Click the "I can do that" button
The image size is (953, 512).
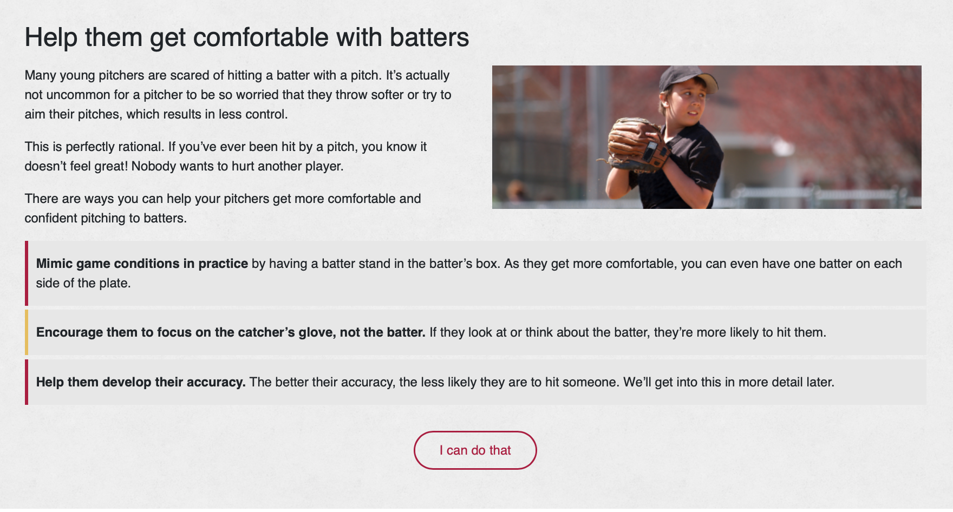pos(475,450)
